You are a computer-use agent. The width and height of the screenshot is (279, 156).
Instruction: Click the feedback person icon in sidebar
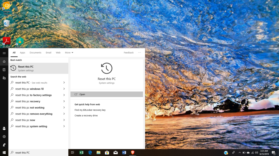click(4, 145)
